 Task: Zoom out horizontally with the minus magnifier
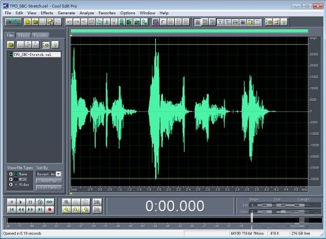point(76,202)
